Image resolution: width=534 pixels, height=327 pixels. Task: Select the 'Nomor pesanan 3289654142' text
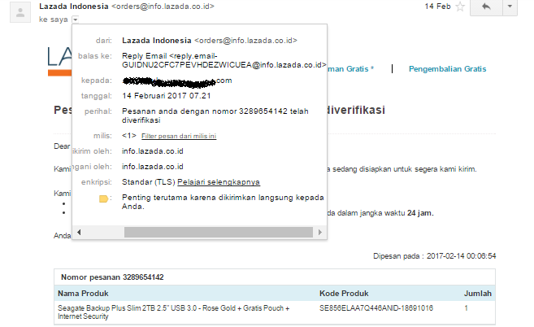pyautogui.click(x=112, y=277)
